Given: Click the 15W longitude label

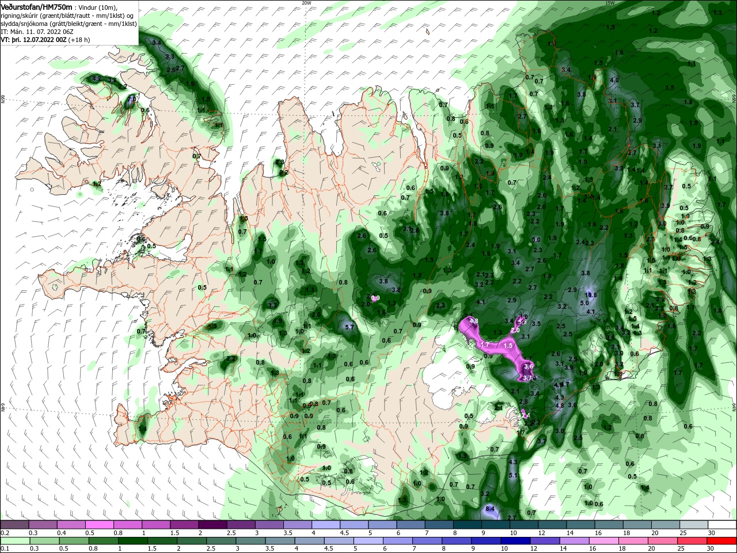Looking at the screenshot, I should pyautogui.click(x=610, y=2).
